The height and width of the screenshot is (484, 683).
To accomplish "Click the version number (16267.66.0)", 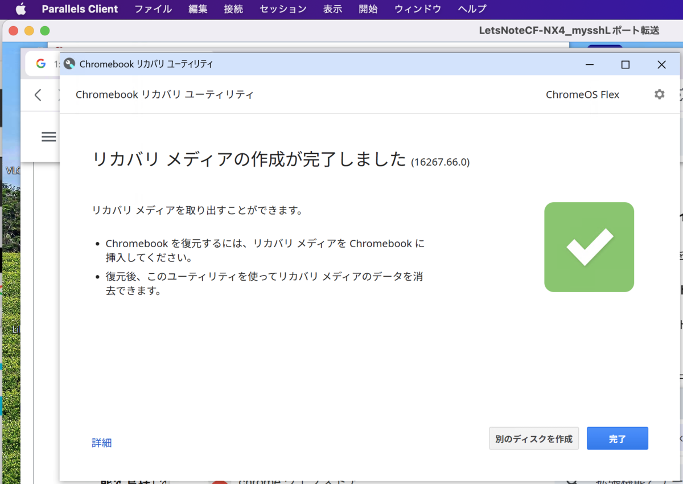I will pyautogui.click(x=440, y=162).
